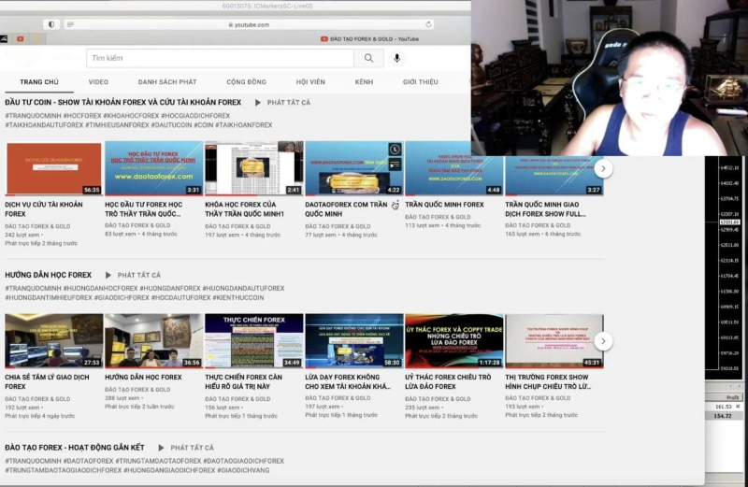Add DAOTAOFOREX COM video to queue icon
Image resolution: width=748 pixels, height=487 pixels.
pos(395,165)
